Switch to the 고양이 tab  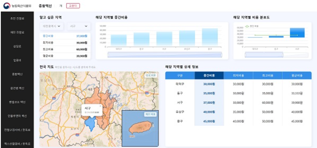pos(73,6)
